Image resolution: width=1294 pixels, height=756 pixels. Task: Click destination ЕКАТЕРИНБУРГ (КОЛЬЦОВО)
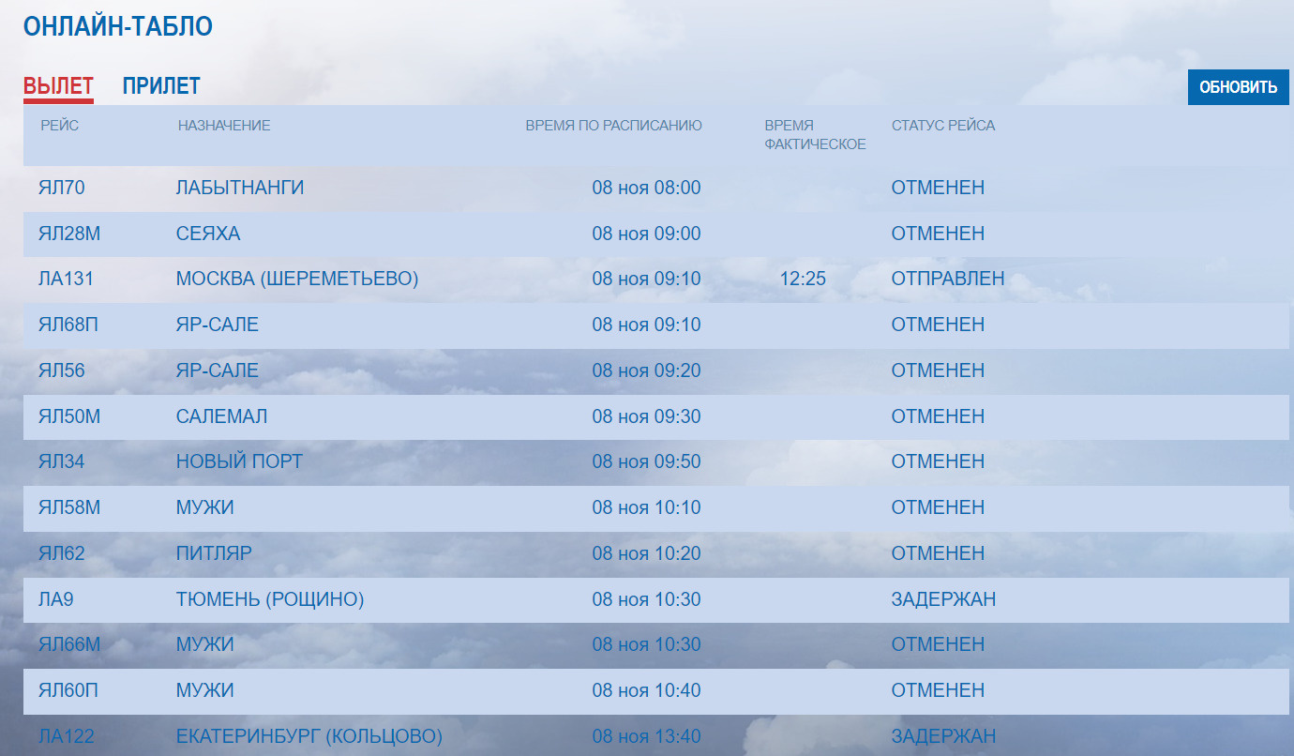[309, 736]
